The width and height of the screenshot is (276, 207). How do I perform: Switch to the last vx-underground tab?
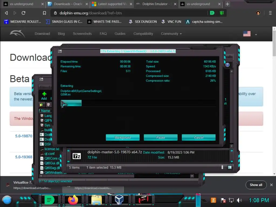coord(201,4)
